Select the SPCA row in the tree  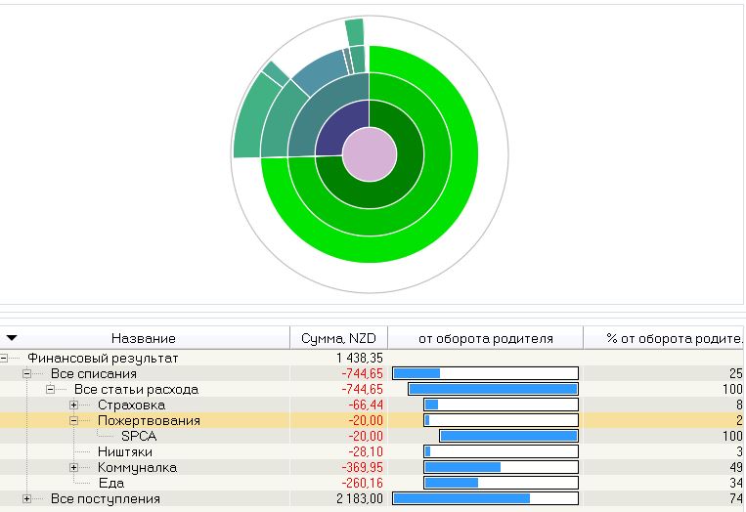click(138, 437)
